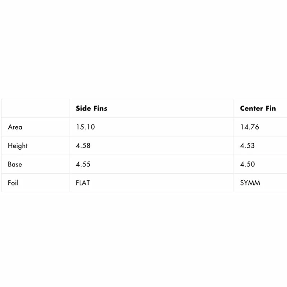
Task: Click the Side Fins height value 4.58
Action: [x=83, y=146]
